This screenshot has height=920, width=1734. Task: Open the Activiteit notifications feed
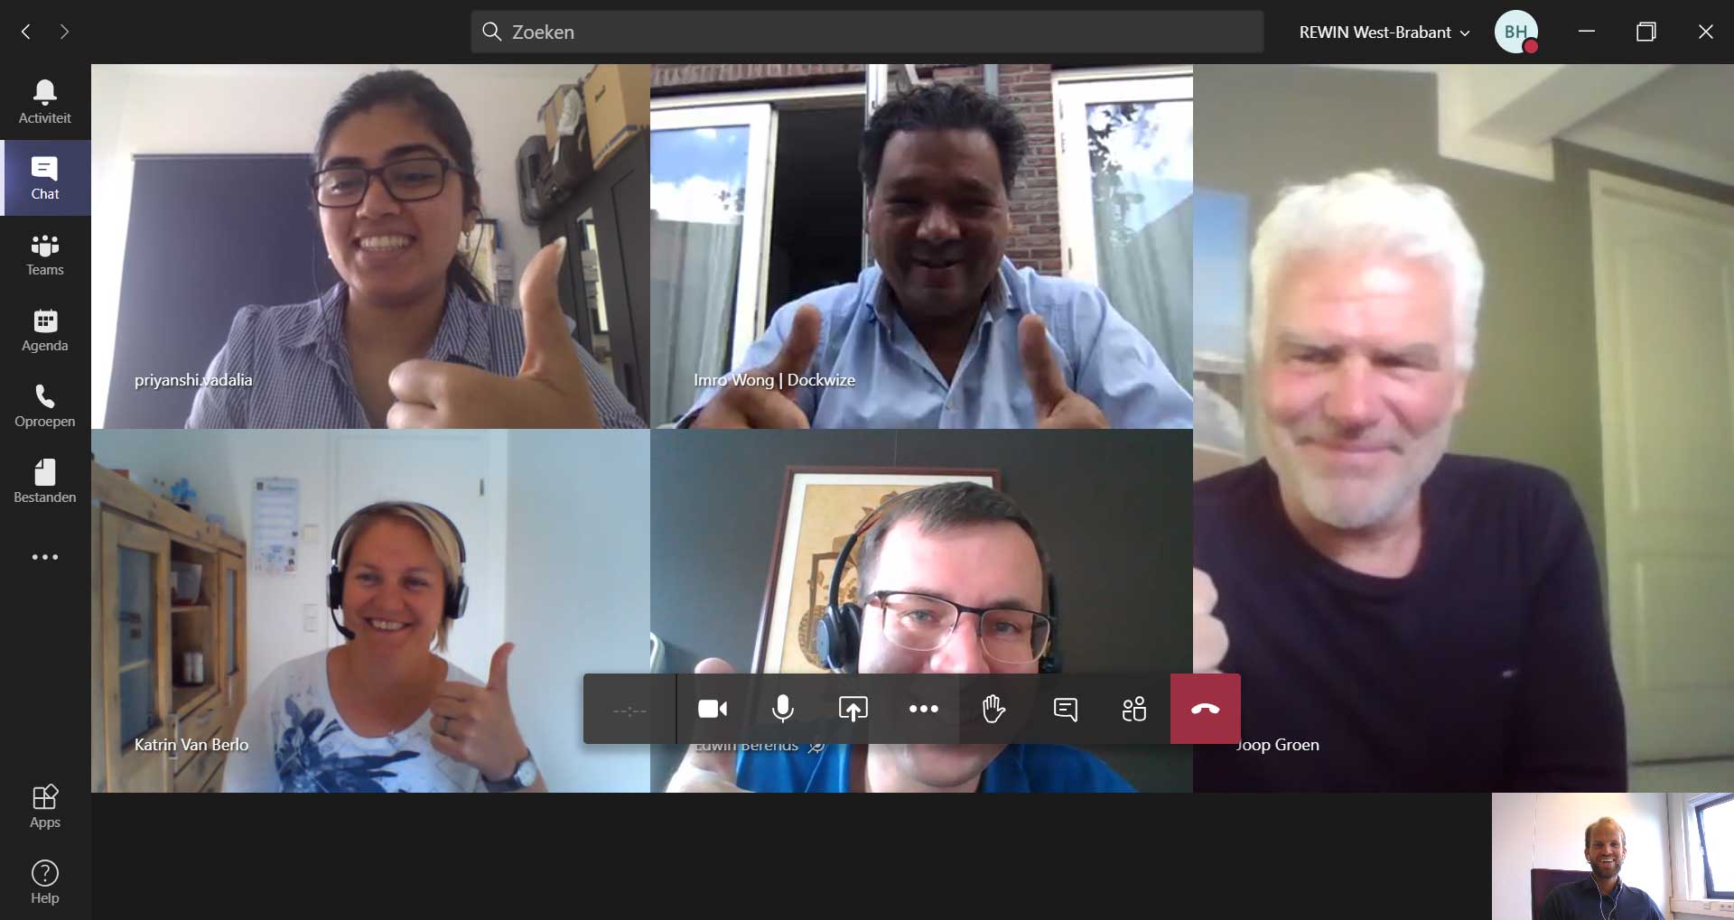tap(44, 101)
